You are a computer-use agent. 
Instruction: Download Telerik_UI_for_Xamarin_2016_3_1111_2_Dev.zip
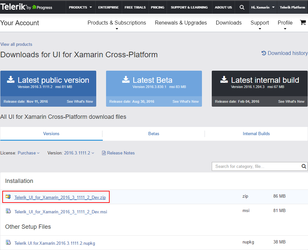click(60, 197)
